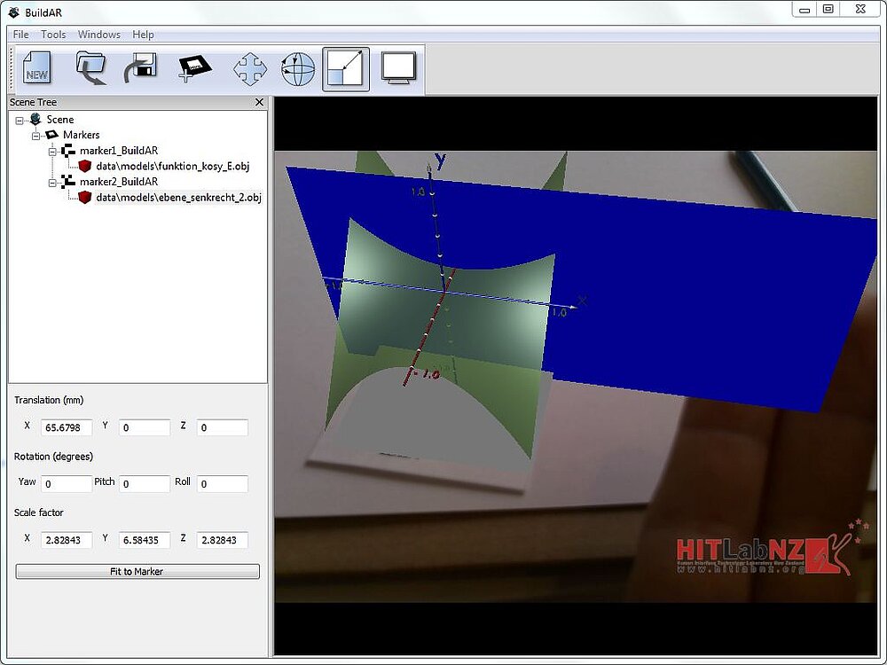This screenshot has height=665, width=887.
Task: Collapse the Markers tree node
Action: coord(36,136)
